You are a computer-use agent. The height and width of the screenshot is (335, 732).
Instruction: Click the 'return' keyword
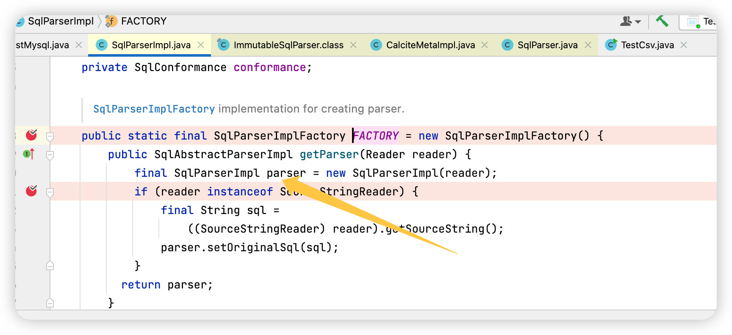click(141, 285)
